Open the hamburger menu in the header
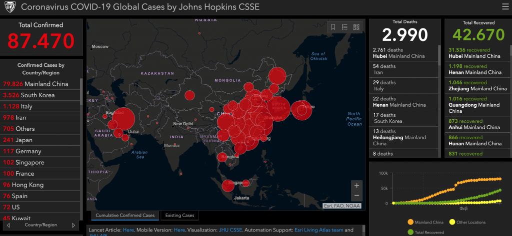The width and height of the screenshot is (512, 236). 504,7
